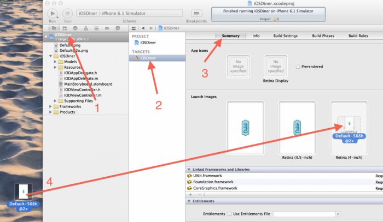Go forward in editor history
This screenshot has height=222, width=383.
coord(151,28)
